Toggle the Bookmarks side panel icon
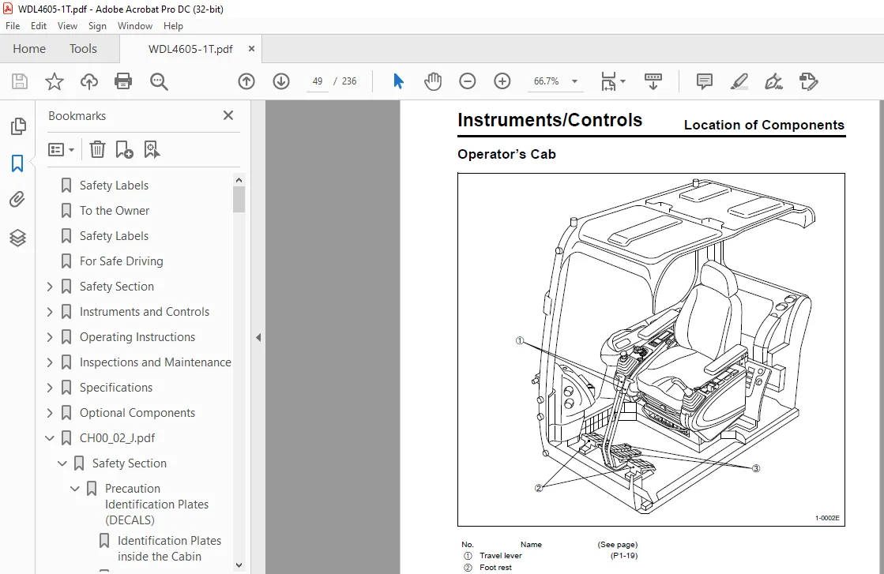The image size is (884, 574). pos(17,163)
